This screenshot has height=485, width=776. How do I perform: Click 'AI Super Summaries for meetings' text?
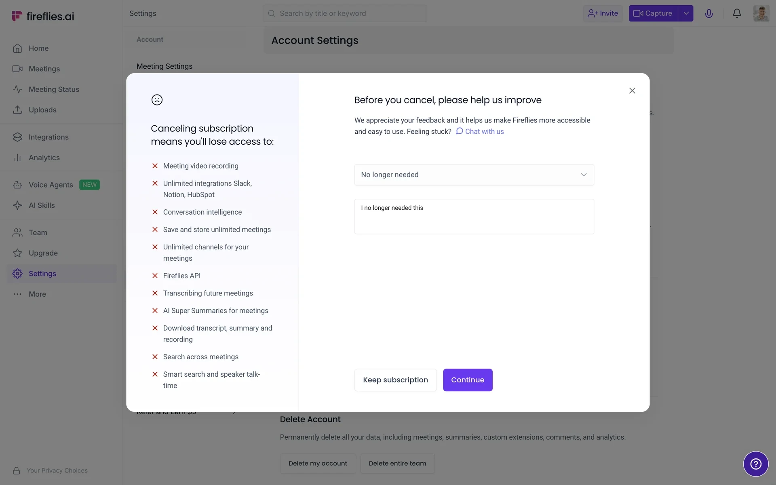[x=216, y=310]
